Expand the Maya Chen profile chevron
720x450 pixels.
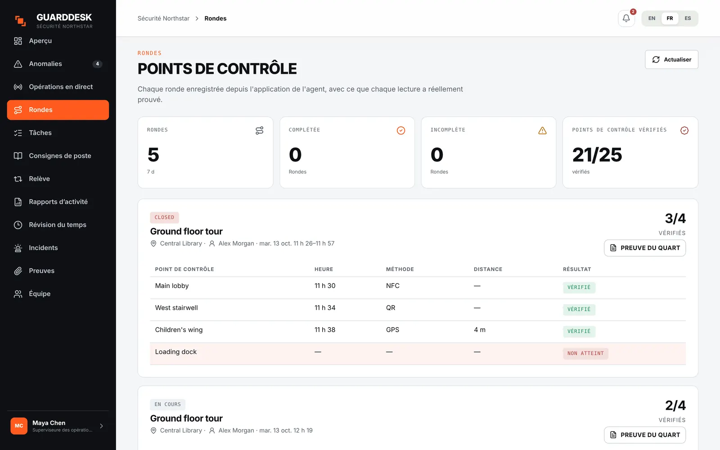(x=101, y=426)
